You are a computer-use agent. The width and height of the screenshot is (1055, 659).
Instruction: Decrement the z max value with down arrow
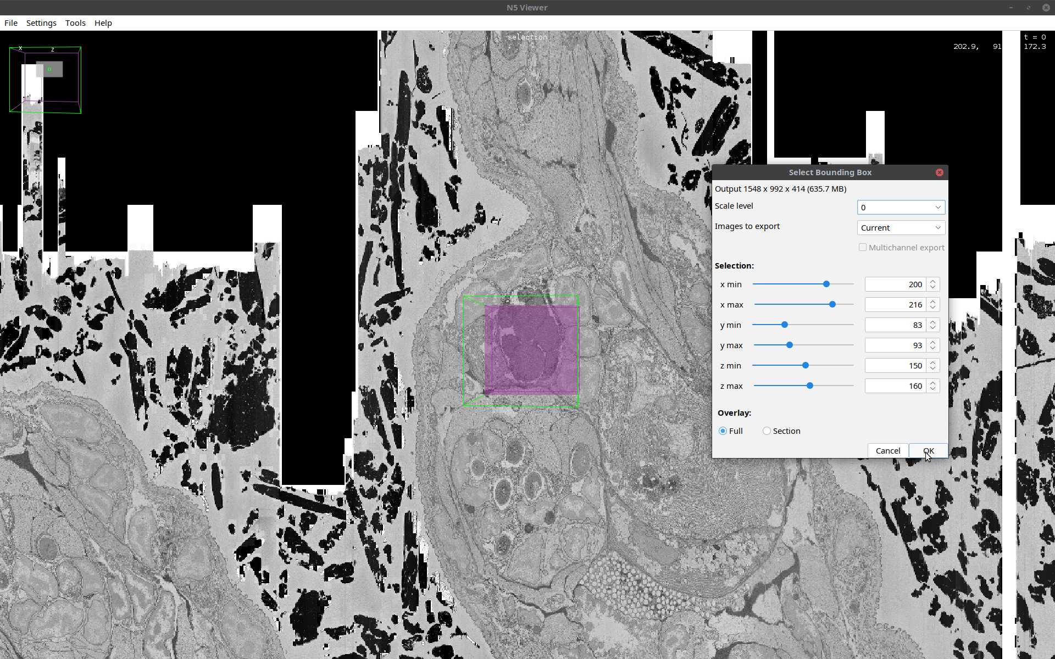pyautogui.click(x=933, y=389)
